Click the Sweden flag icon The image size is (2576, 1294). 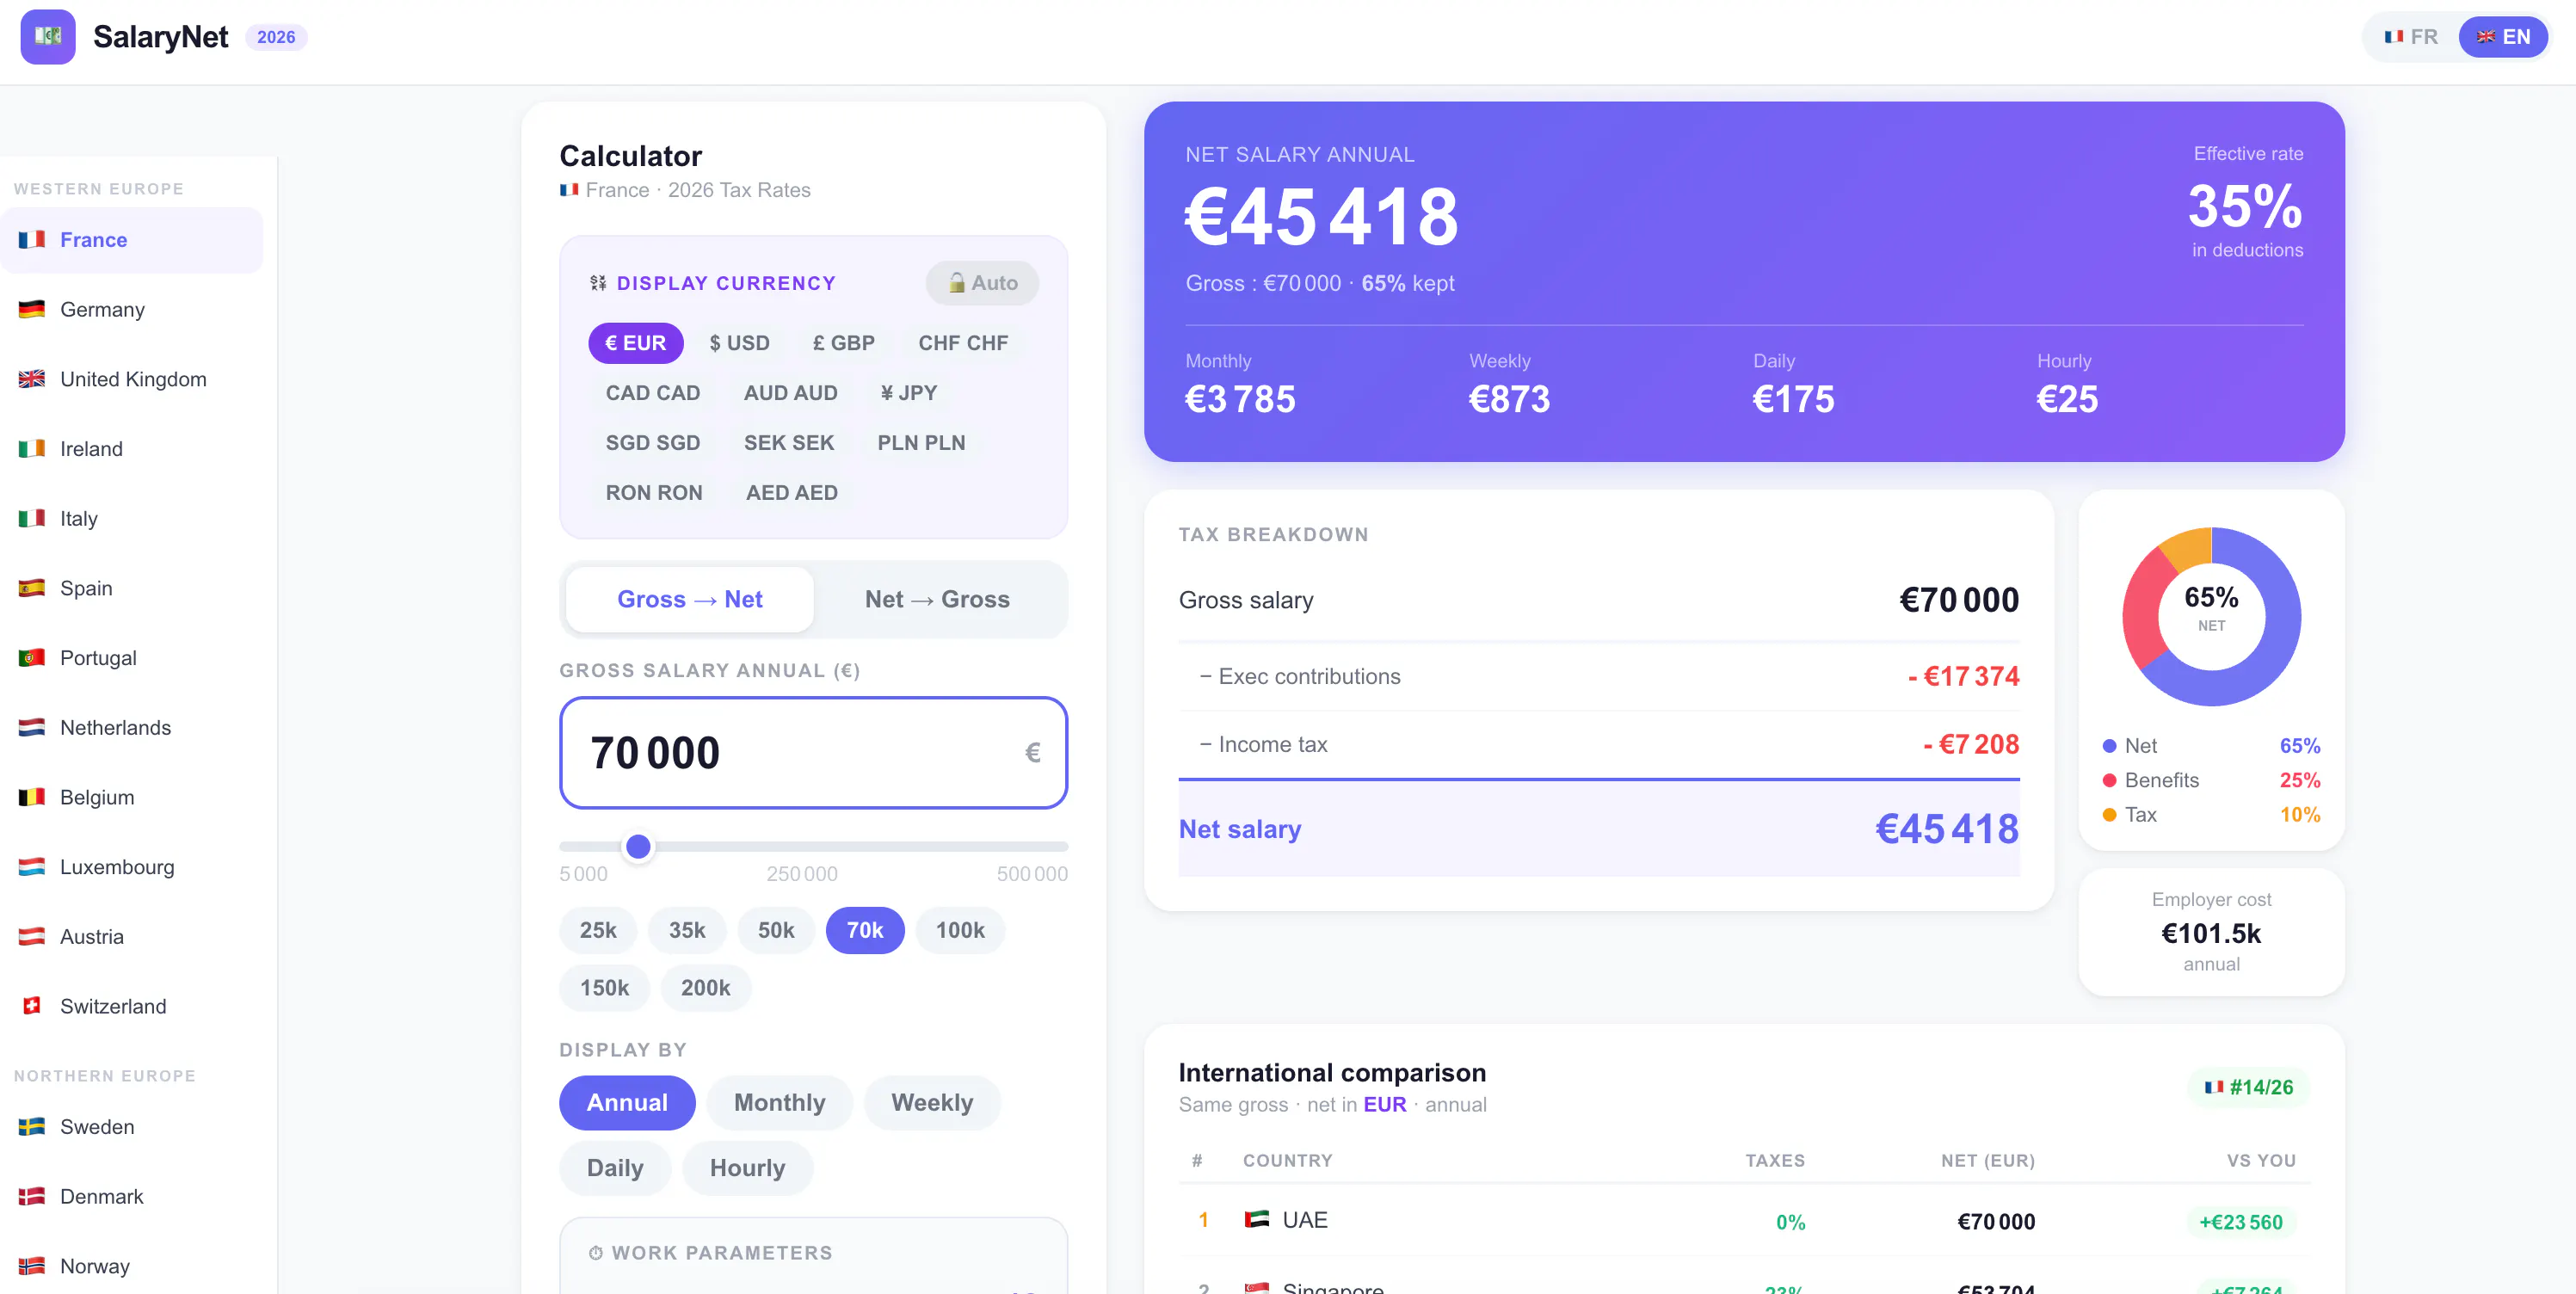tap(32, 1127)
